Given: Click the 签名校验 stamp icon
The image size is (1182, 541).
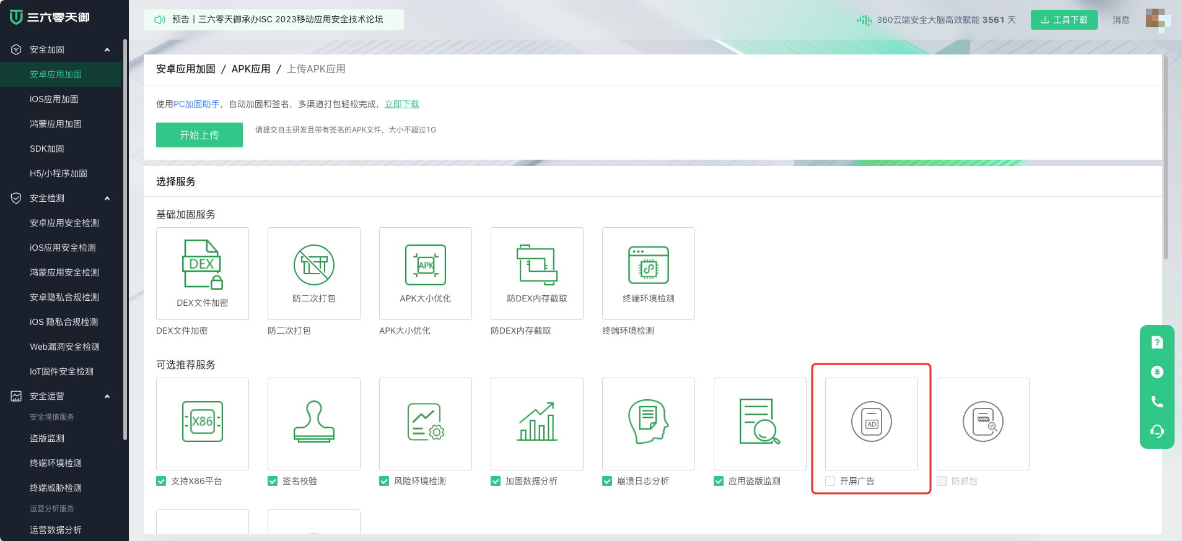Looking at the screenshot, I should (x=313, y=422).
